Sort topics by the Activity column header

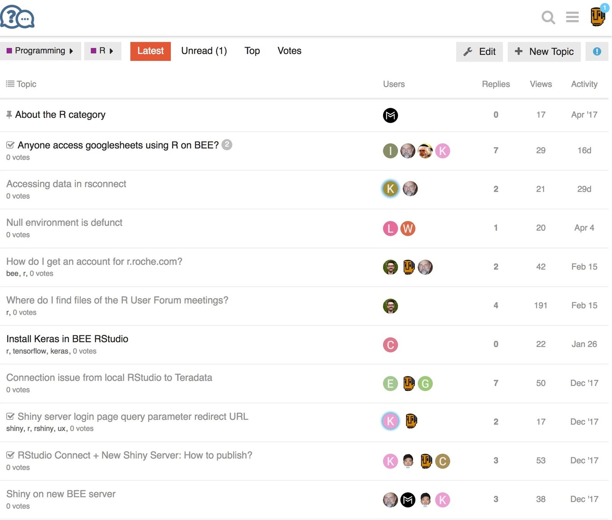click(584, 84)
